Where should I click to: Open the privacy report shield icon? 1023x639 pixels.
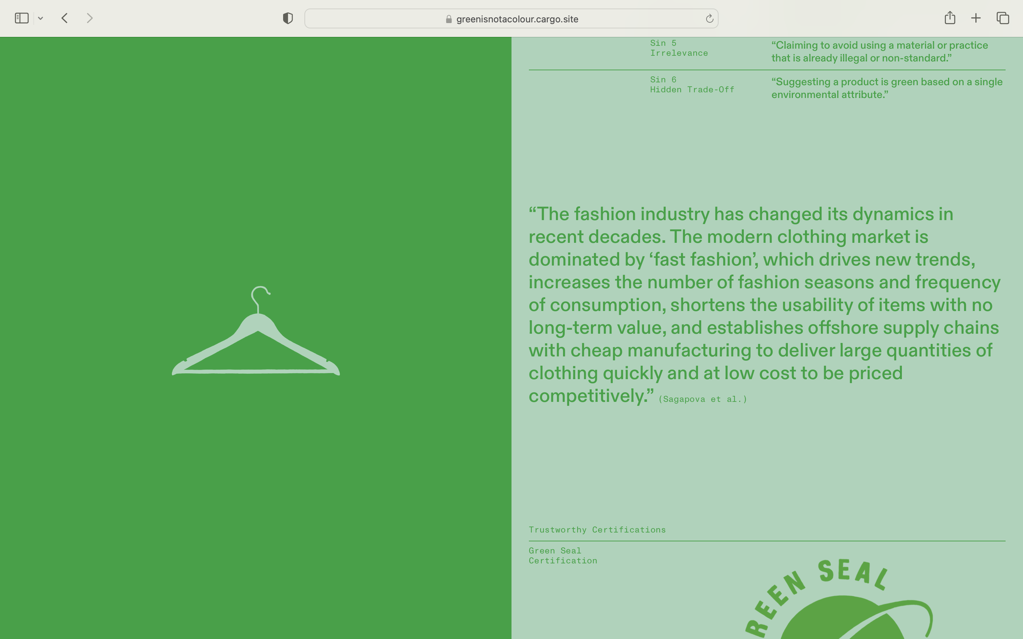(x=288, y=18)
